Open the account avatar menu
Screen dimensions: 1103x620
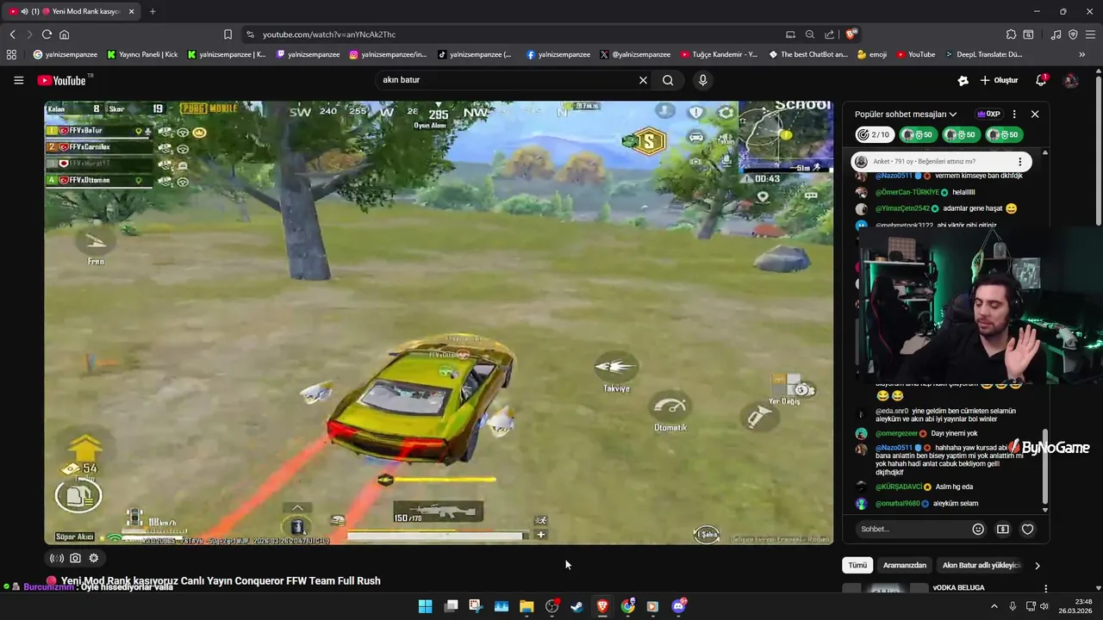(x=1071, y=80)
